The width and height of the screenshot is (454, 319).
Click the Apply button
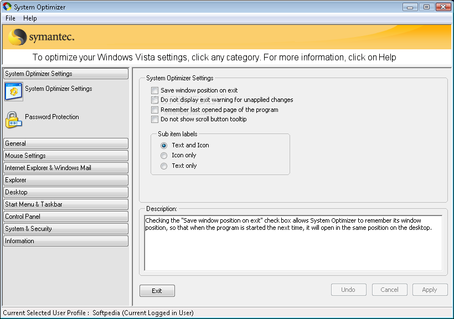430,290
